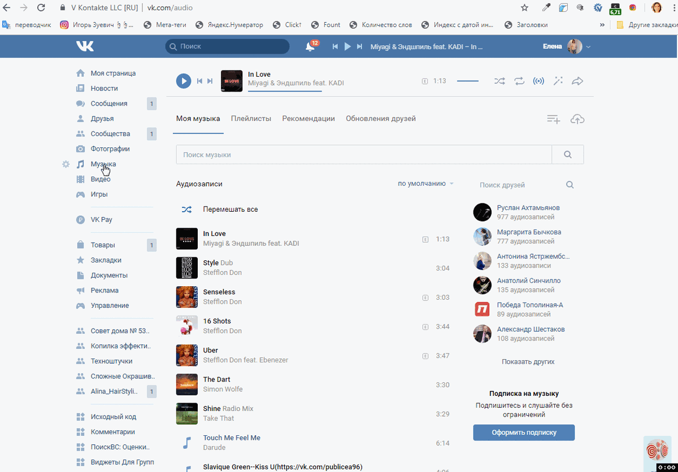Bookmark the page with the star icon

tap(525, 8)
